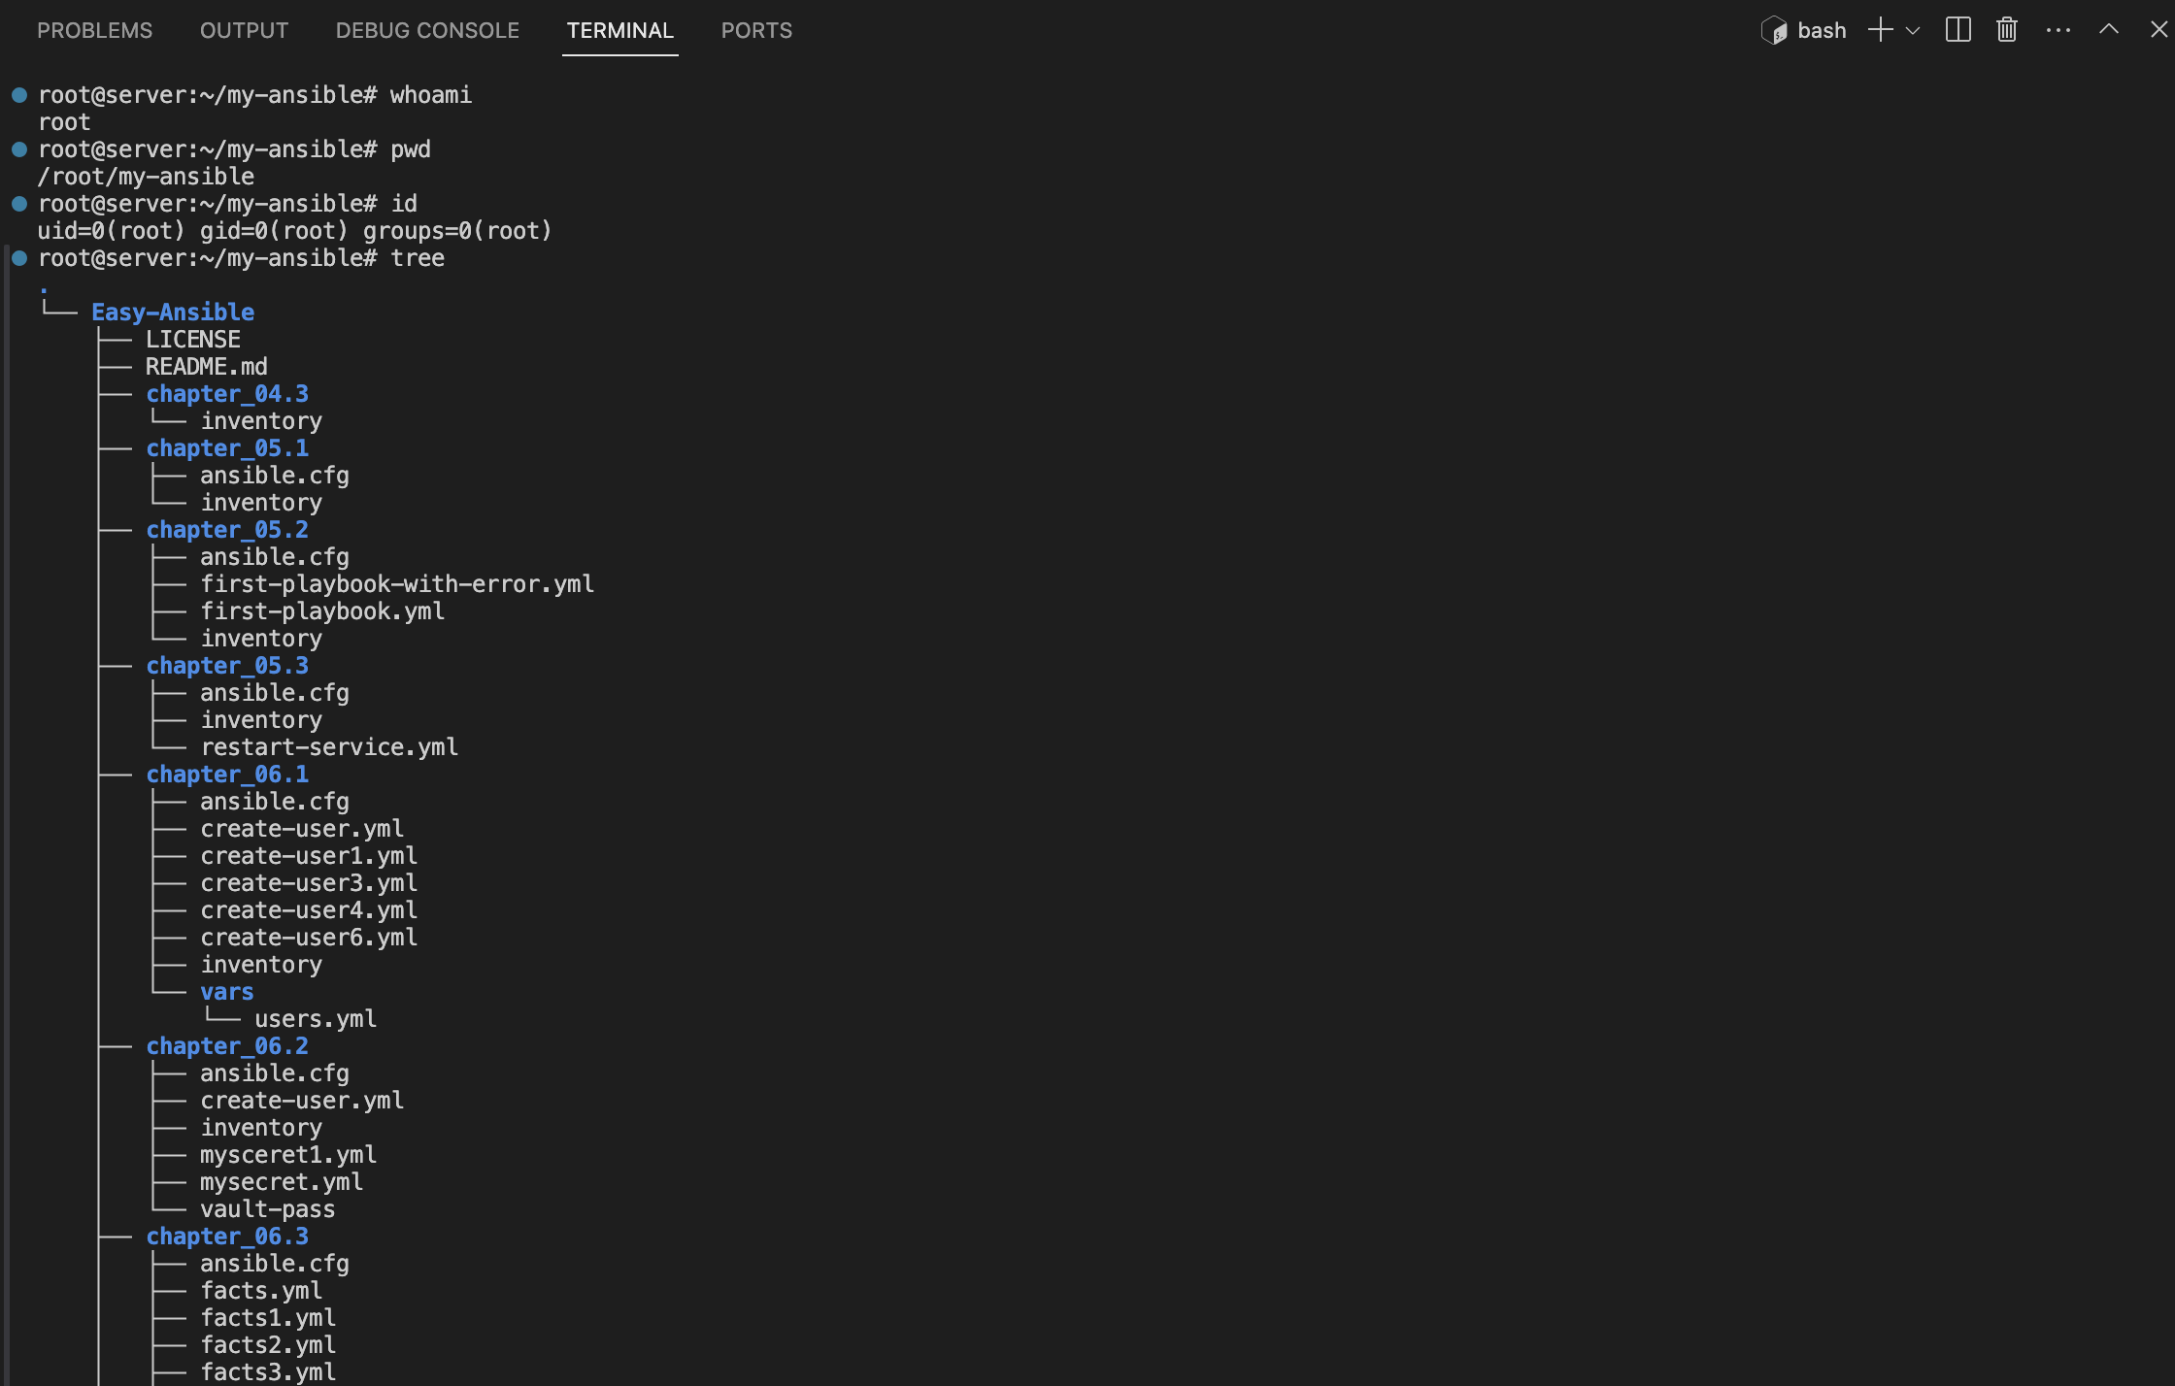Viewport: 2175px width, 1386px height.
Task: Switch to the PROBLEMS tab
Action: coord(94,30)
